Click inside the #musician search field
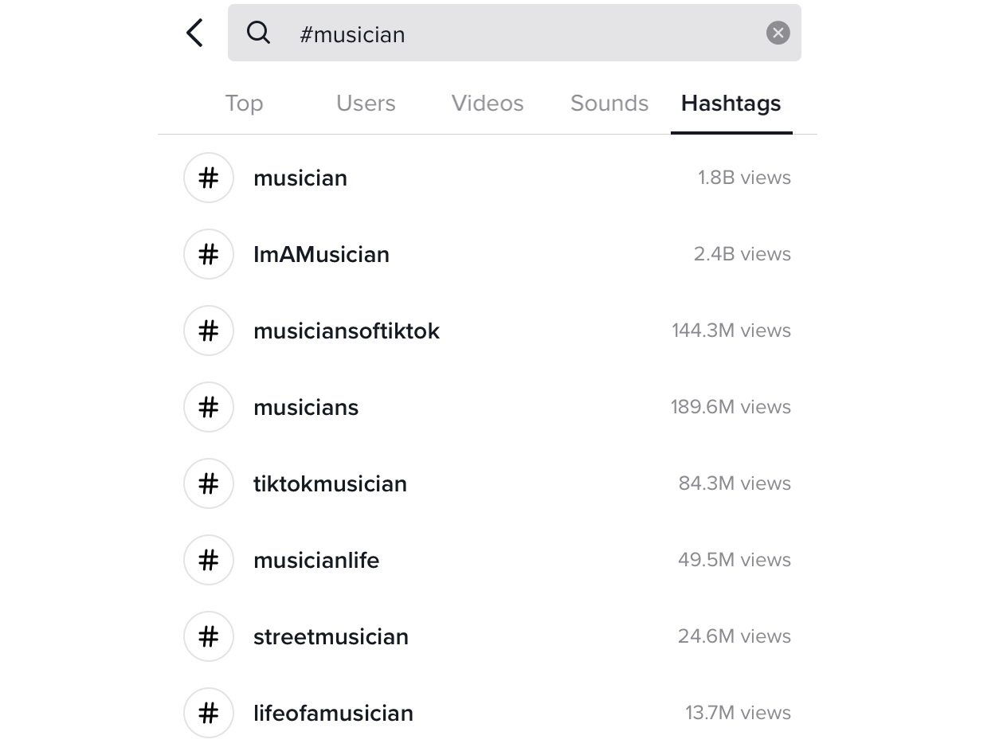 515,33
